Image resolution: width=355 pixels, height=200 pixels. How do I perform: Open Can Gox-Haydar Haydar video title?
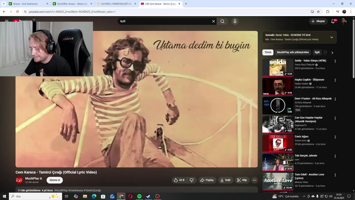coord(309,119)
